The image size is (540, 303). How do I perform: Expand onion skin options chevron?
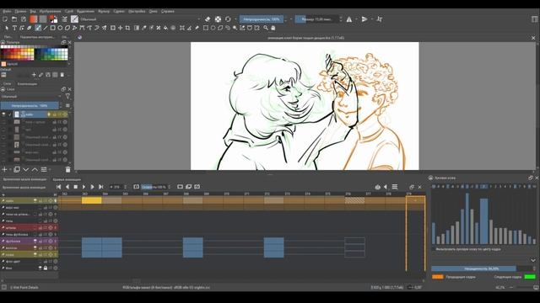coord(533,260)
